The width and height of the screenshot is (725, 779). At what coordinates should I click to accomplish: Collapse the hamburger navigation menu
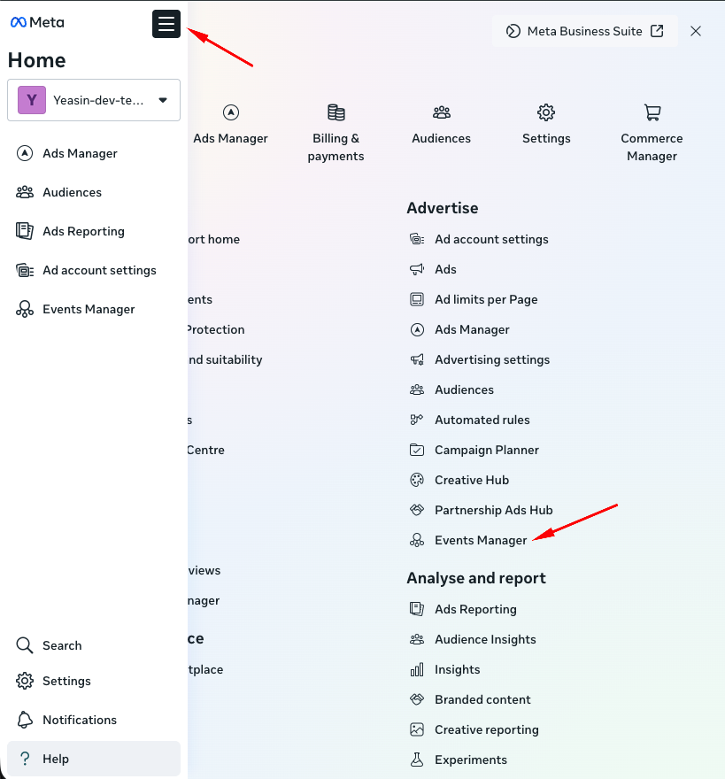click(x=166, y=25)
